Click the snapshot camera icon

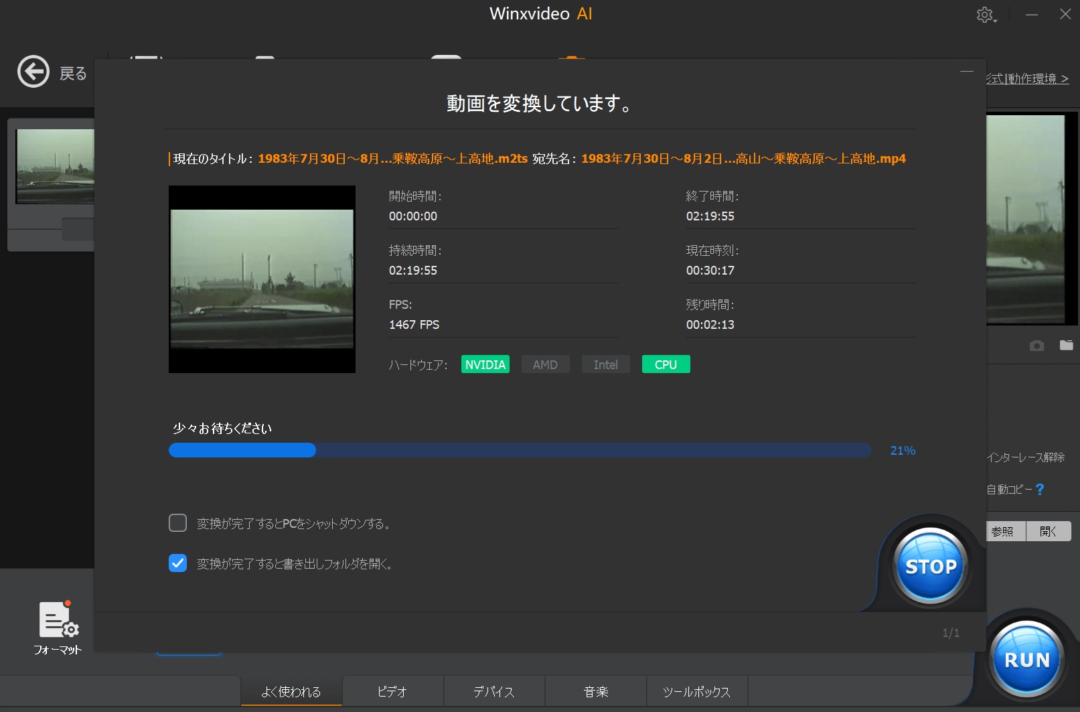(1036, 346)
